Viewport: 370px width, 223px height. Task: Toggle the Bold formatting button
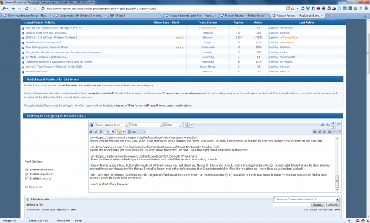pyautogui.click(x=91, y=132)
